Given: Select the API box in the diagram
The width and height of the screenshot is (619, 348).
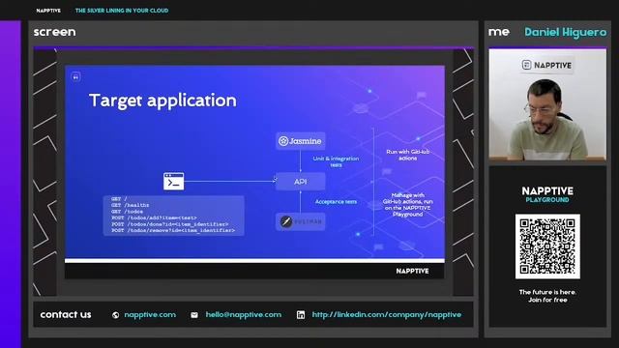Looking at the screenshot, I should [301, 182].
